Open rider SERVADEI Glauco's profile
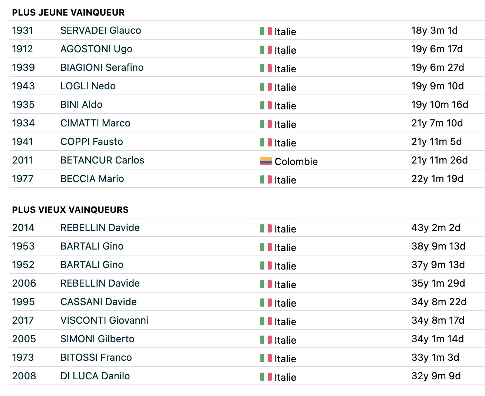The height and width of the screenshot is (396, 485). click(100, 30)
